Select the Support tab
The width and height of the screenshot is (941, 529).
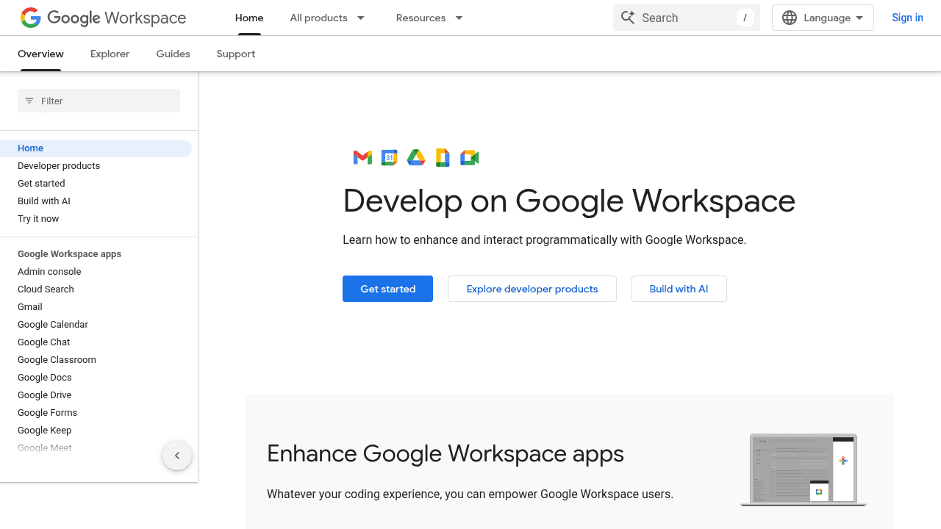235,54
